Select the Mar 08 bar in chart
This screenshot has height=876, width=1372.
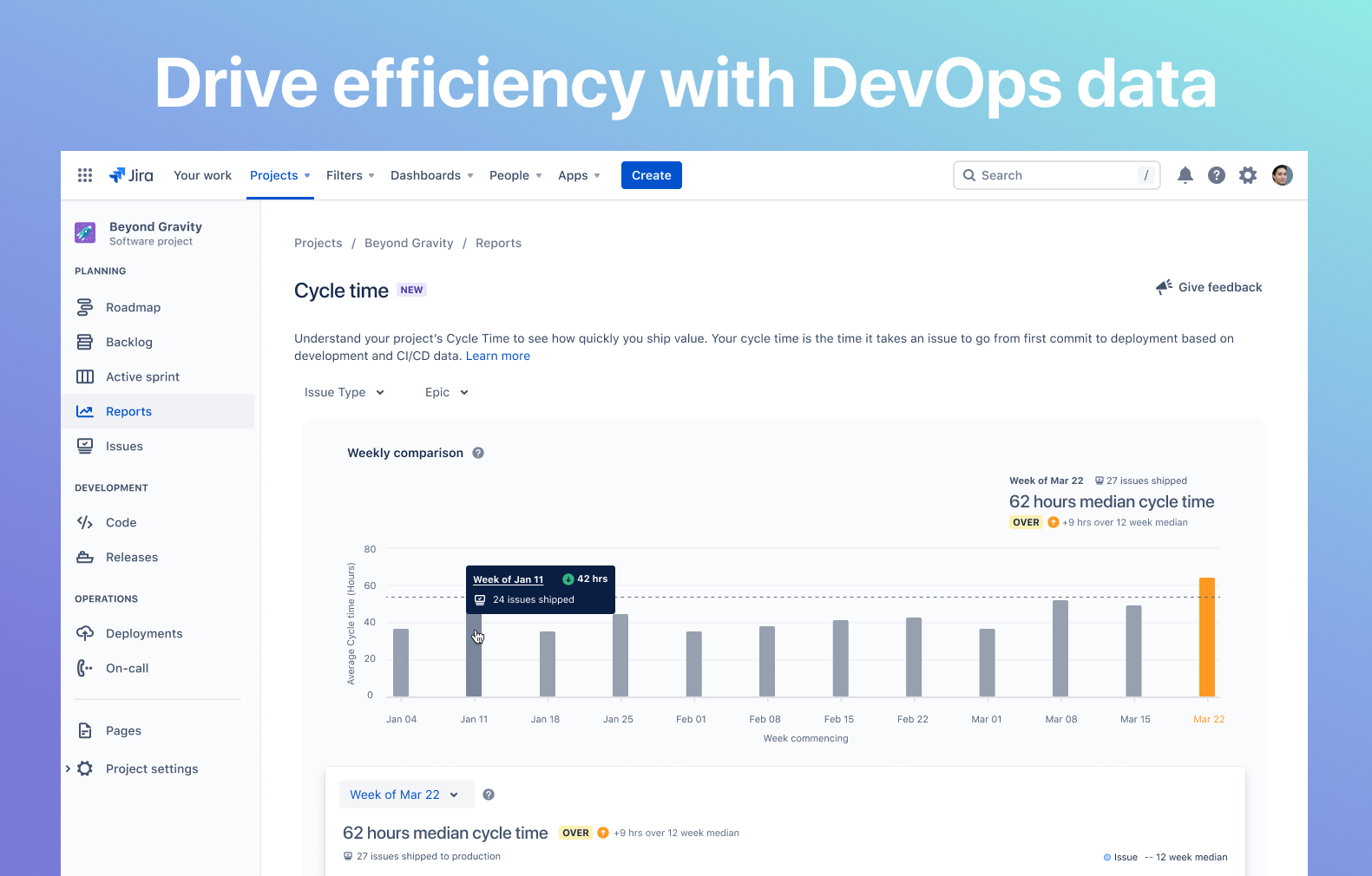coord(1060,649)
